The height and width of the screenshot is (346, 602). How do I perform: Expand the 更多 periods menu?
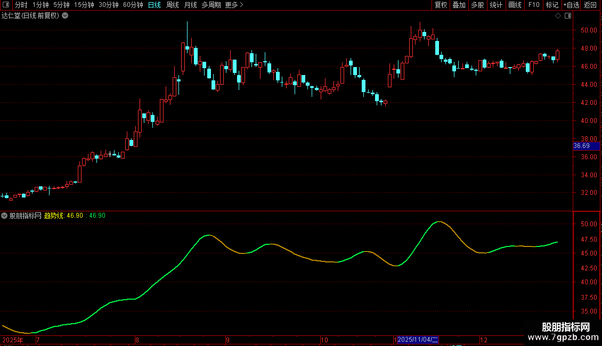tap(234, 5)
